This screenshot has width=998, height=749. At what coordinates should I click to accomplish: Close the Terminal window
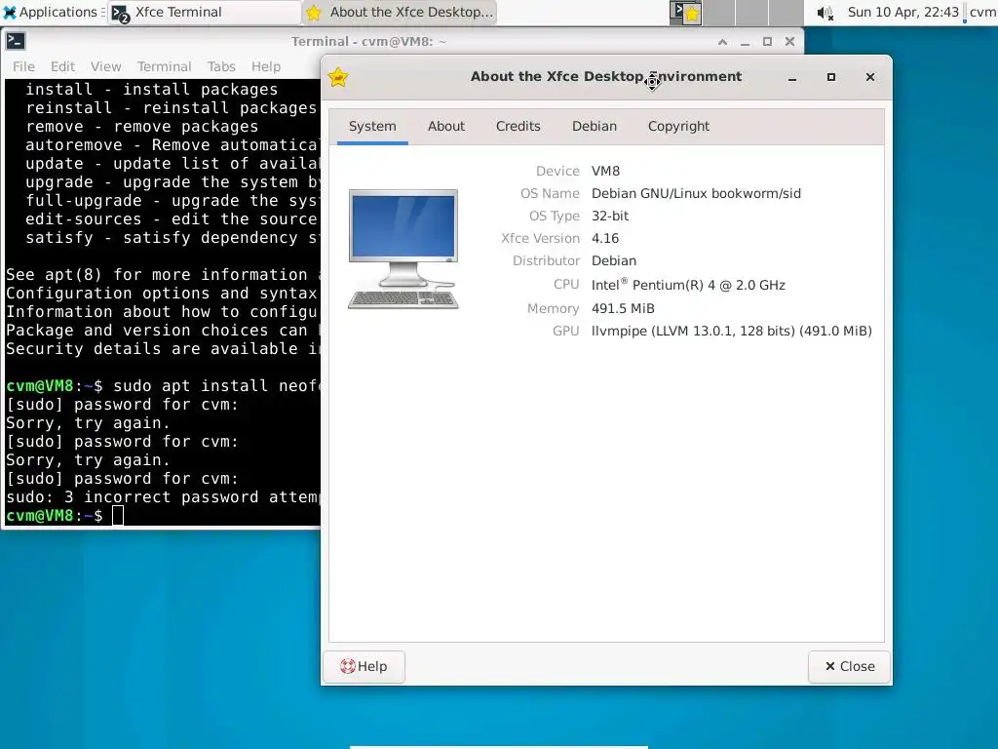point(789,42)
